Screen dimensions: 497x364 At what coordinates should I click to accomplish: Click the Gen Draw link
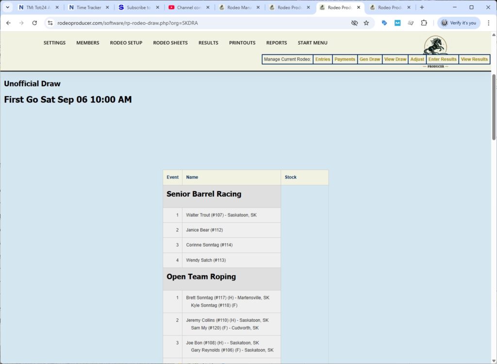click(369, 59)
